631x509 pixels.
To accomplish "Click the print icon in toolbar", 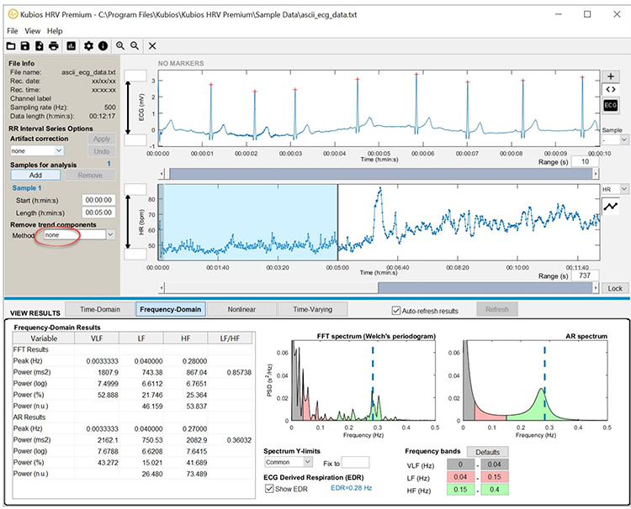I will 53,45.
